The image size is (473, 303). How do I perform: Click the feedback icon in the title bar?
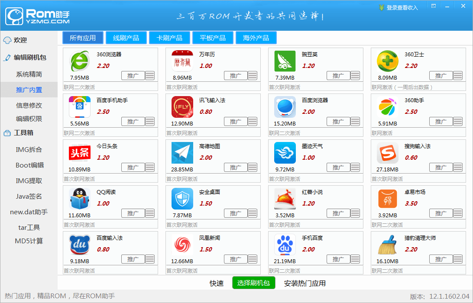(433, 5)
